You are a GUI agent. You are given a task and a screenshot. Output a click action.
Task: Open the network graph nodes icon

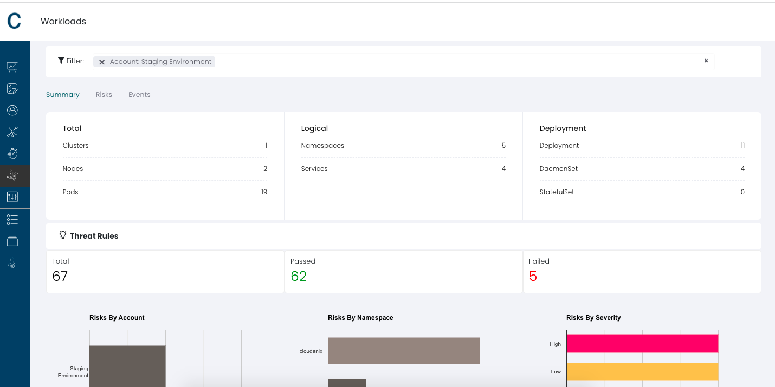[12, 132]
